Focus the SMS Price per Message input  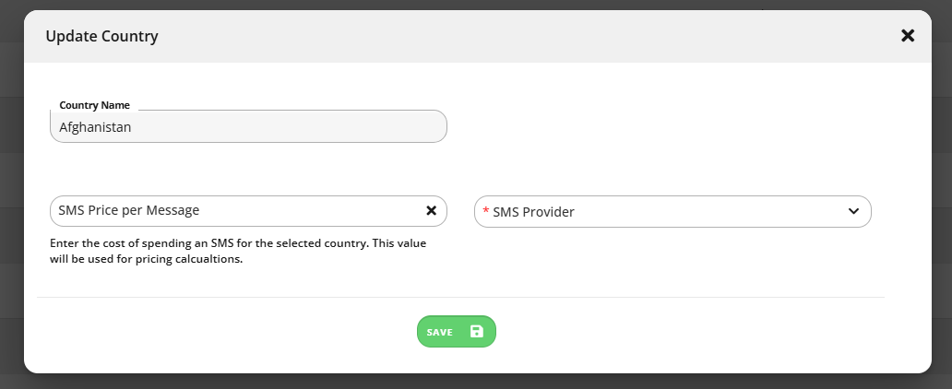237,211
